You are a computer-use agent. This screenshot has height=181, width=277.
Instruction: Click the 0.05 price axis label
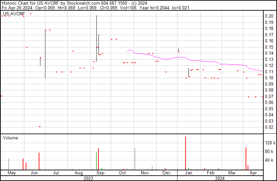pos(269,109)
